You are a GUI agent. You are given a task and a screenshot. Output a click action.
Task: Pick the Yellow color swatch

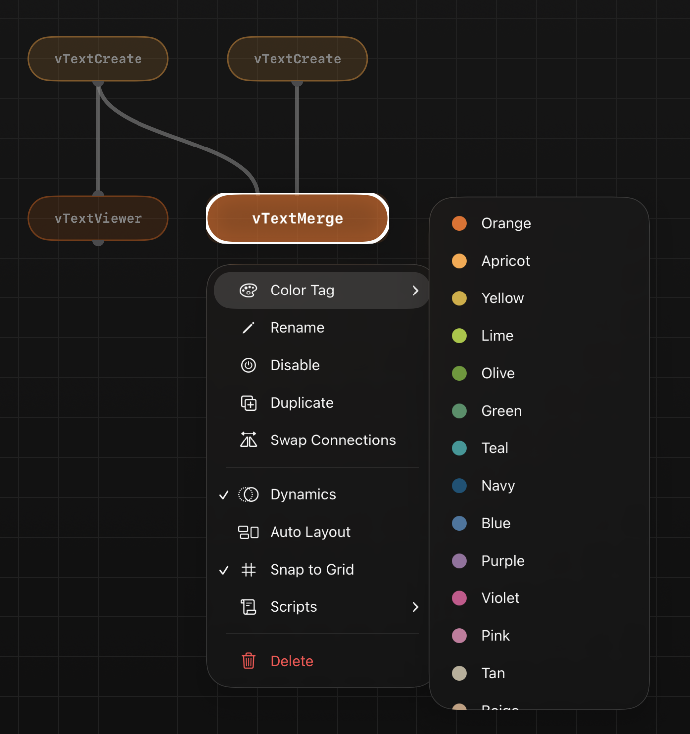tap(459, 298)
